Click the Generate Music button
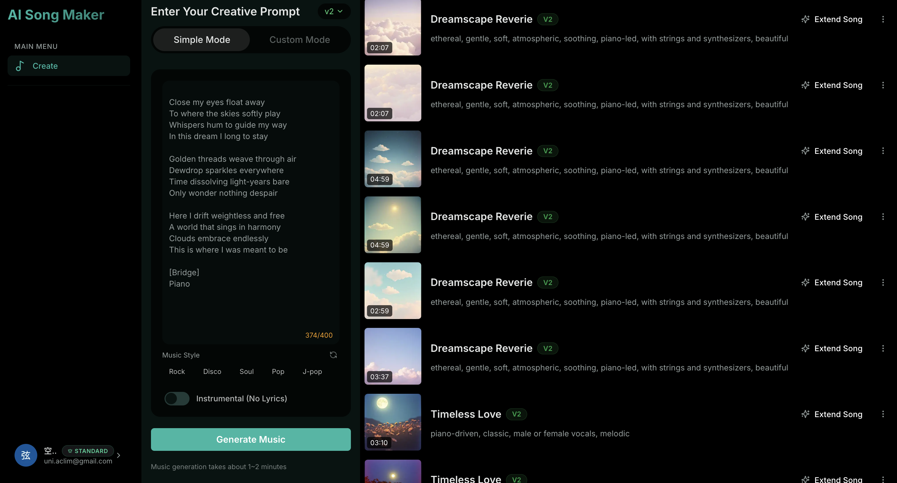 point(251,439)
